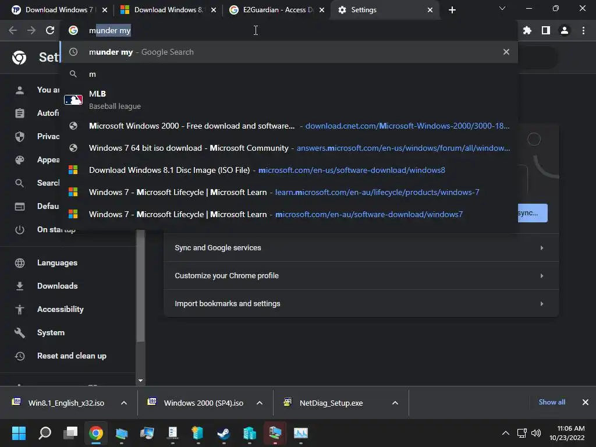596x447 pixels.
Task: Open the Chrome three-dot menu
Action: [583, 30]
